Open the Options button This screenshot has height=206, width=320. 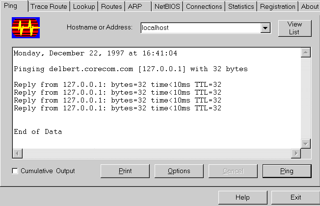[179, 171]
